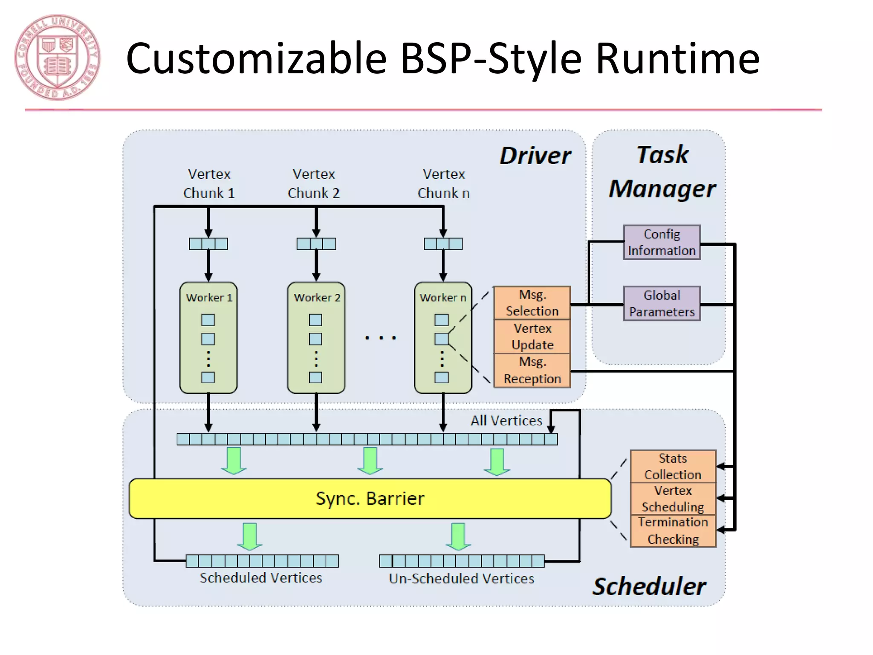The image size is (873, 655).
Task: Click the queue below Vertex Chunk 2
Action: [x=316, y=244]
